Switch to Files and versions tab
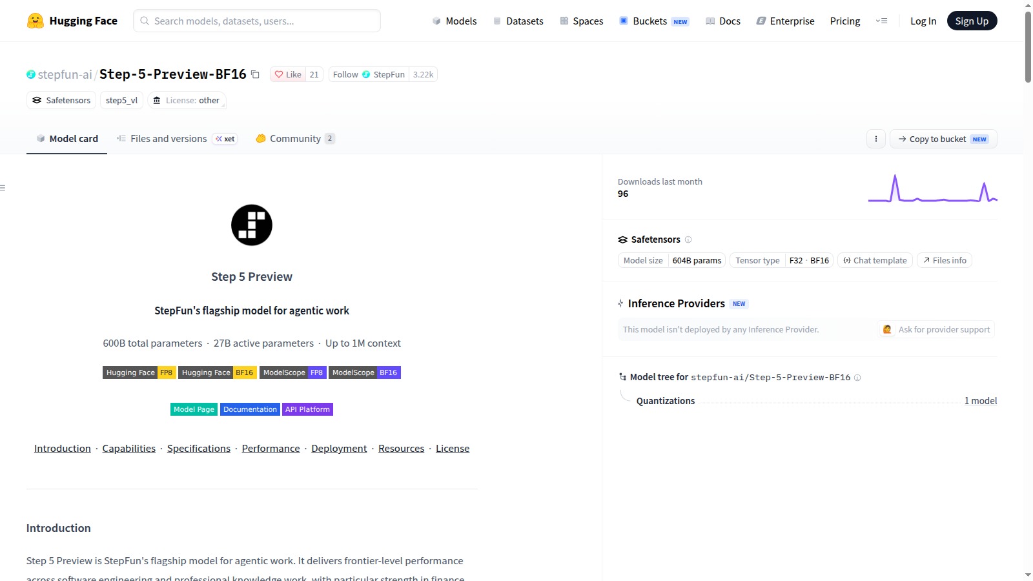1033x581 pixels. pos(176,139)
